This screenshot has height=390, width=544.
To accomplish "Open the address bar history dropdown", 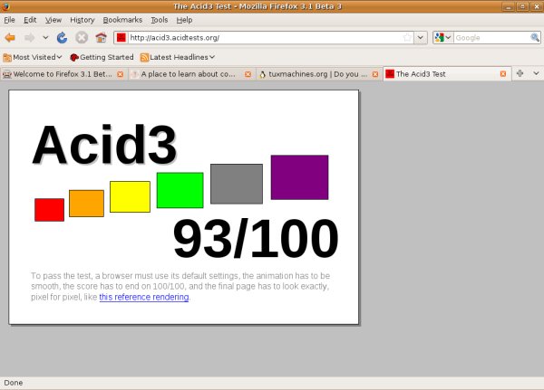I will tap(421, 37).
